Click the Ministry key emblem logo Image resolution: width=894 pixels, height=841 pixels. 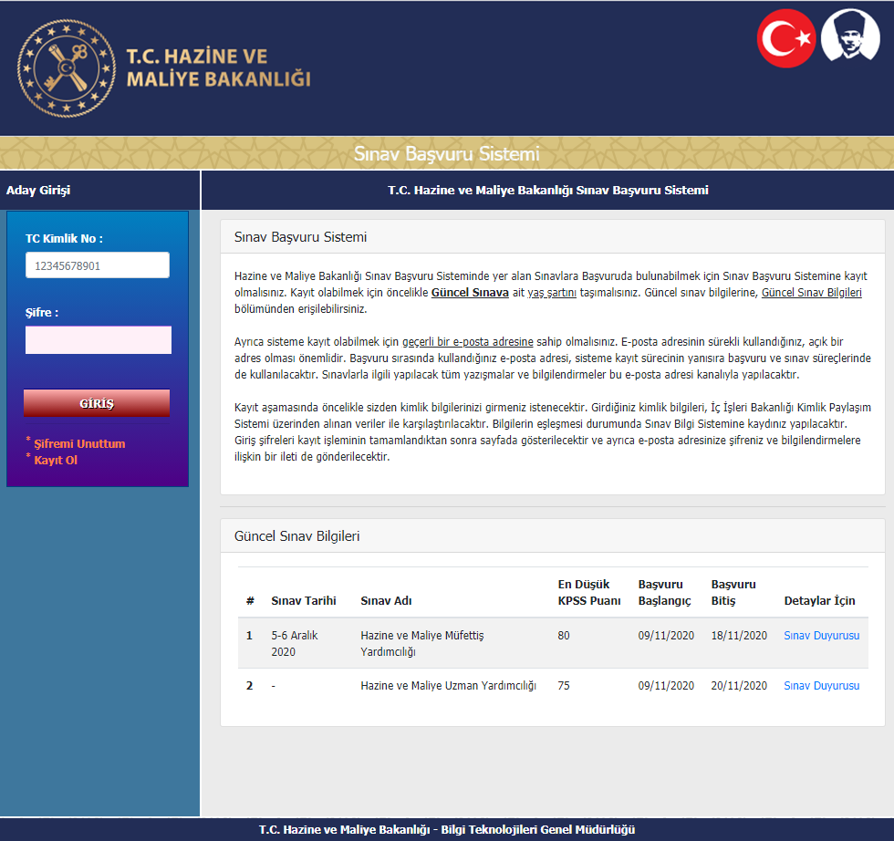pyautogui.click(x=66, y=68)
